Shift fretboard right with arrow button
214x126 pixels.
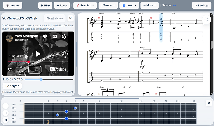tap(6, 113)
